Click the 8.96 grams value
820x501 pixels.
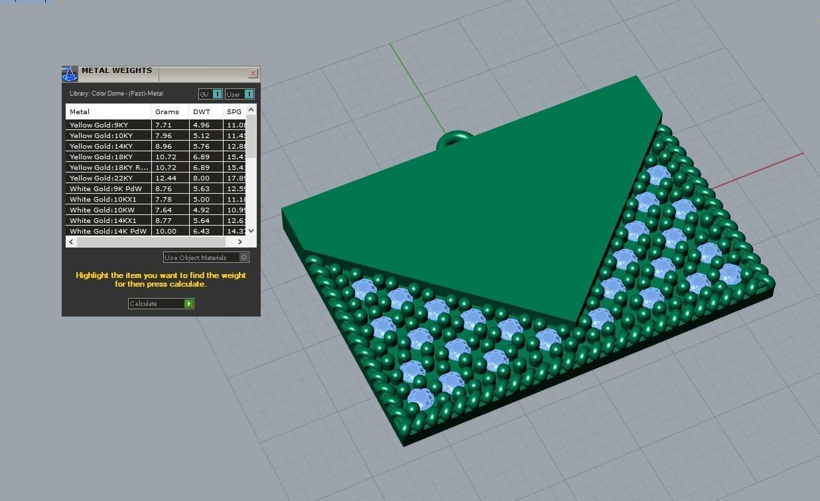163,146
